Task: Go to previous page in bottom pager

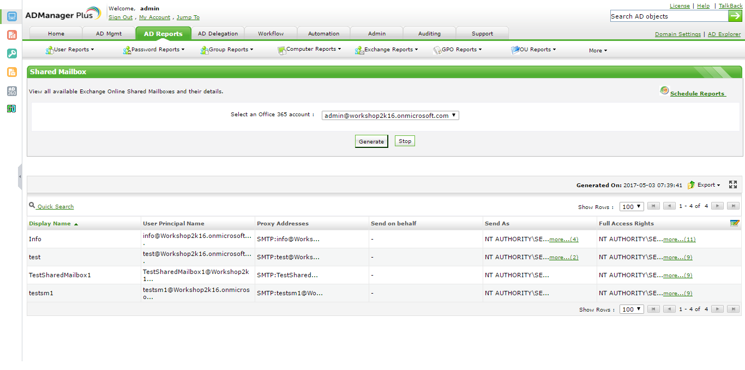Action: point(669,309)
